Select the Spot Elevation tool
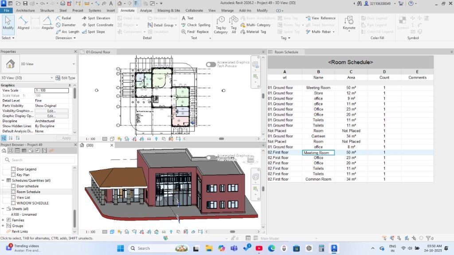This screenshot has width=454, height=255. click(96, 18)
